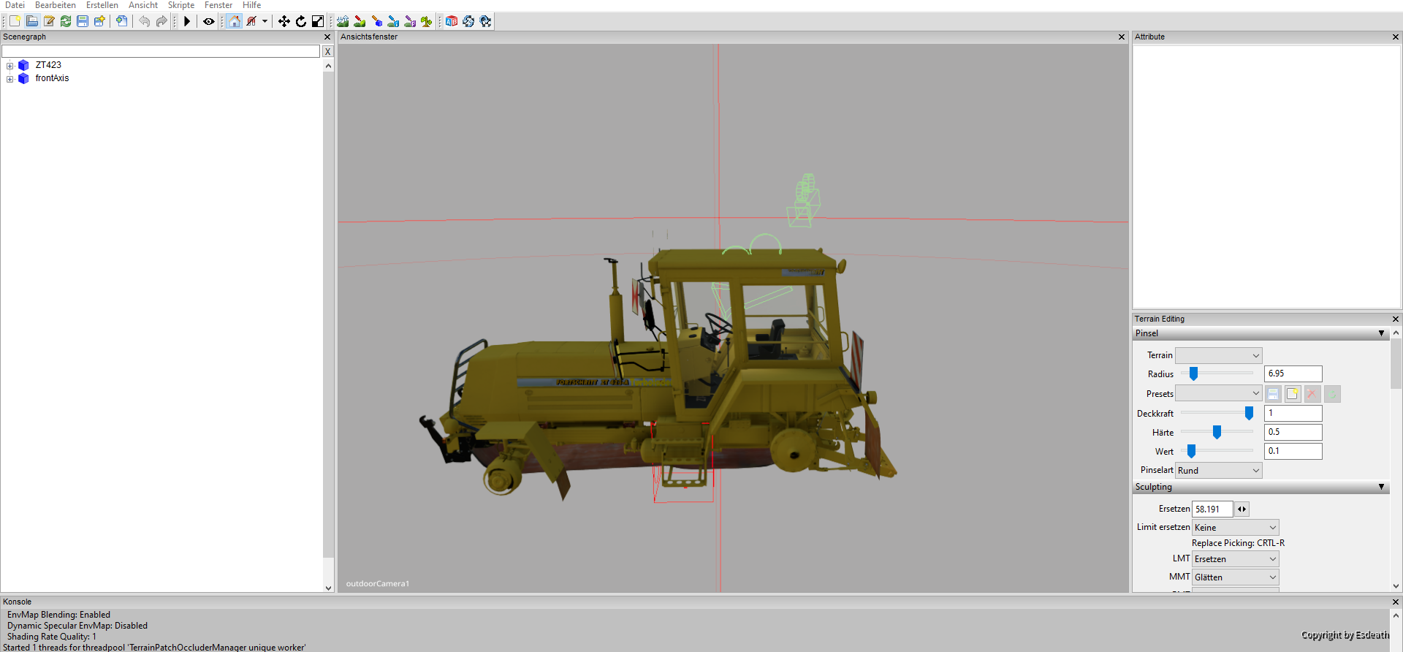Screen dimensions: 1403x652
Task: Toggle Terrain Sculpt mode icon
Action: 343,21
